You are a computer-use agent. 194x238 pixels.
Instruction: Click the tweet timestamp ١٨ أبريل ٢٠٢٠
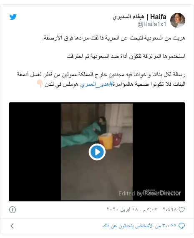coord(132,209)
